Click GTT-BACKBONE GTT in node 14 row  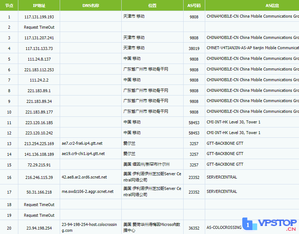click(x=225, y=154)
